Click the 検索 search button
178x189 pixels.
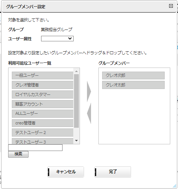pyautogui.click(x=18, y=154)
